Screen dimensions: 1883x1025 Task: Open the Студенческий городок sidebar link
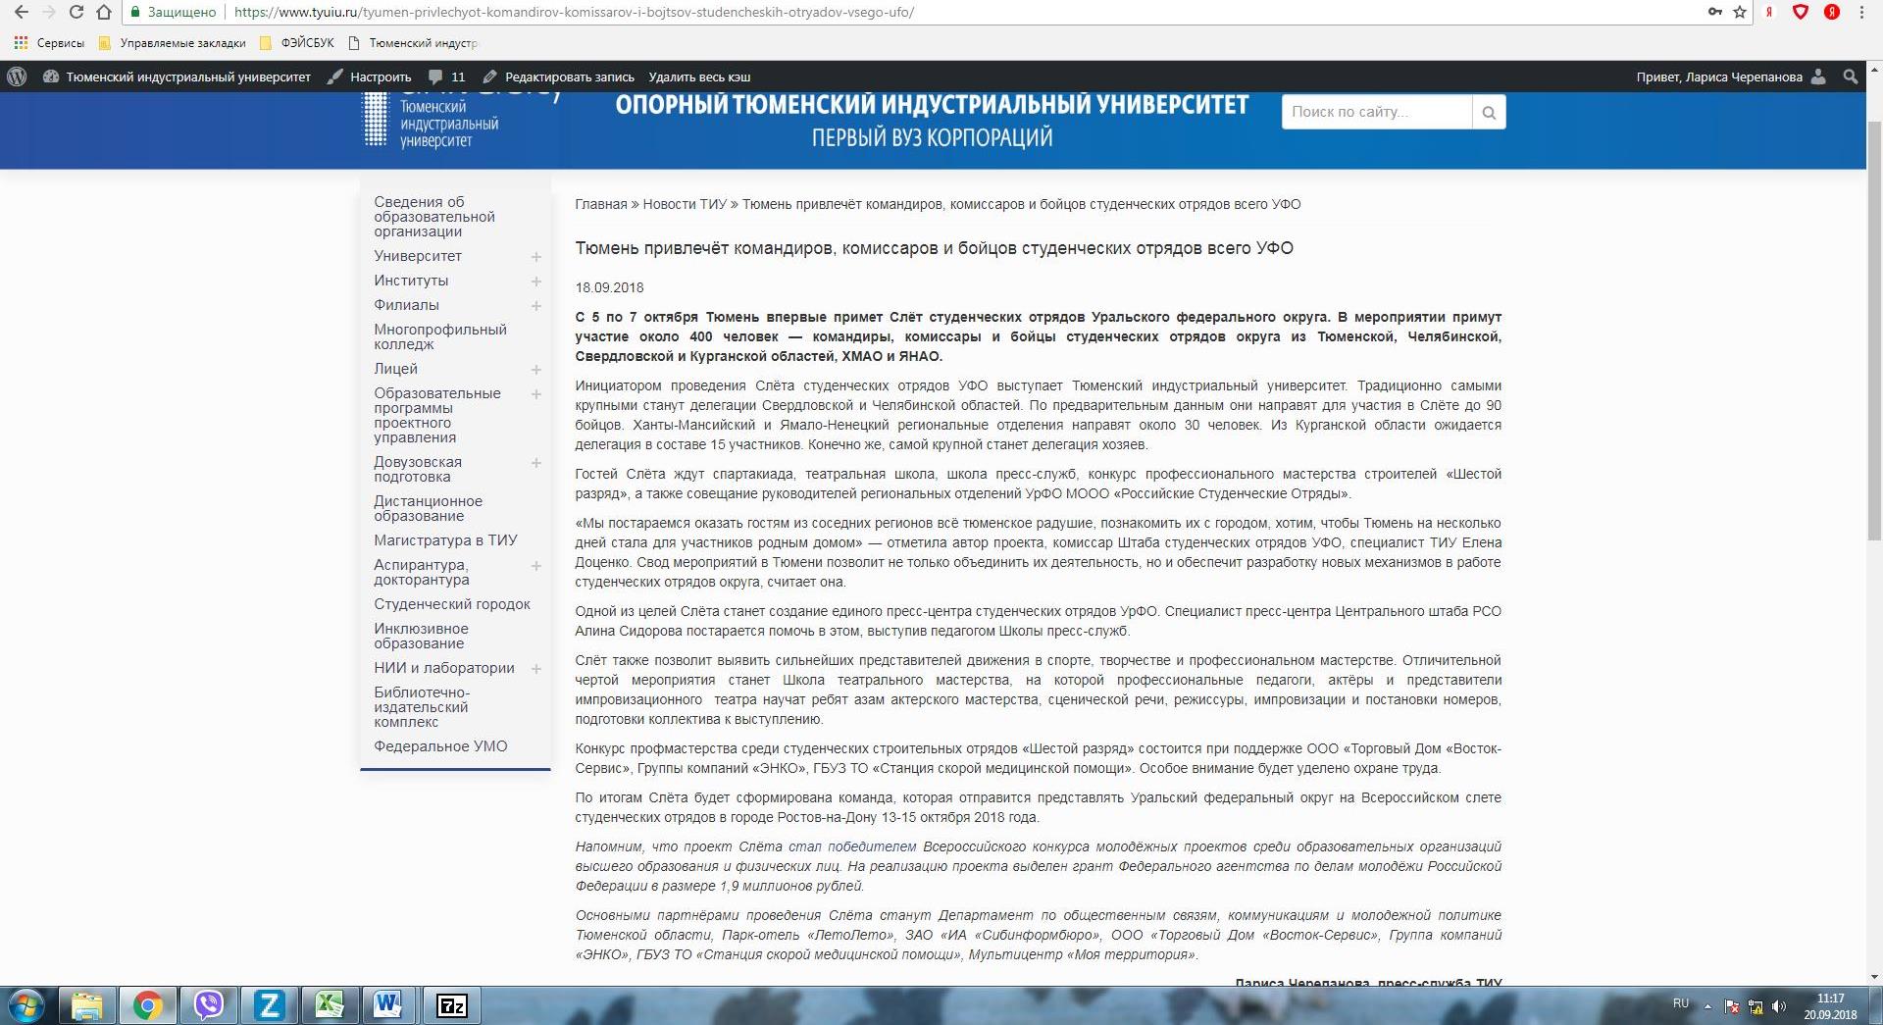[x=452, y=604]
